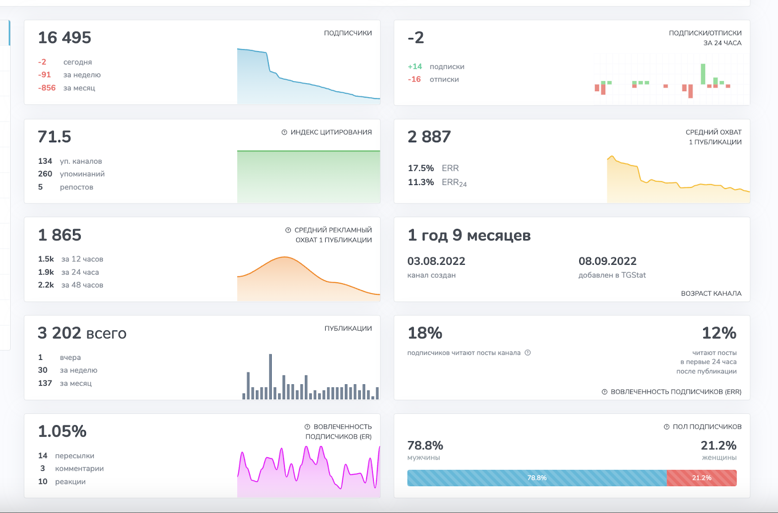Select '1.9k' reach for 24 hours
The width and height of the screenshot is (778, 513).
pos(46,272)
